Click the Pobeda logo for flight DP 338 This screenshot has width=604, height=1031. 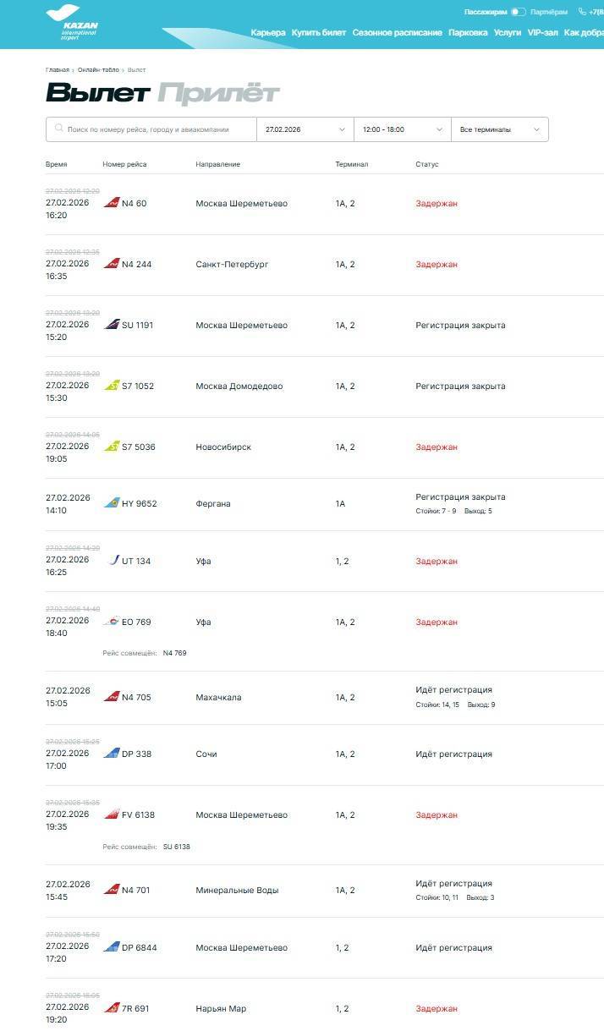(112, 754)
